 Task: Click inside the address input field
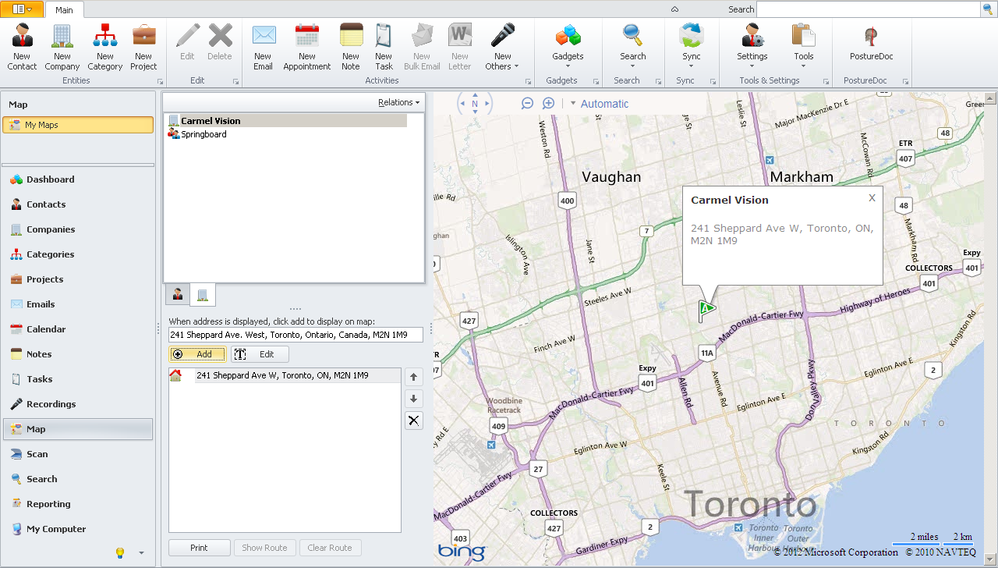pos(295,334)
